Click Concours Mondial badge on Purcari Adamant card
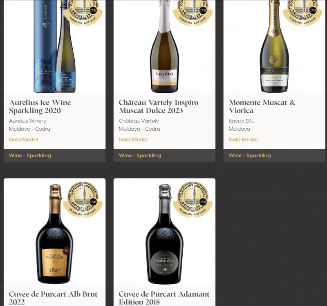The image size is (327, 306). point(193,200)
